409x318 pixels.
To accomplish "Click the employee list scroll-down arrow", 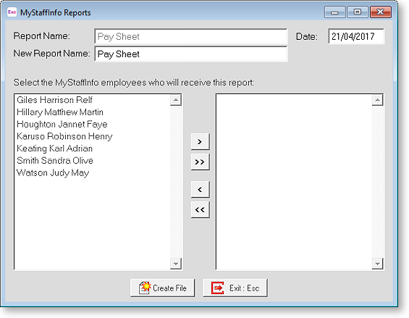I will tap(176, 264).
